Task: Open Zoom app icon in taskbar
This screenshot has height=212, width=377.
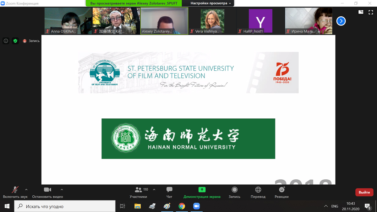Action: [x=196, y=206]
